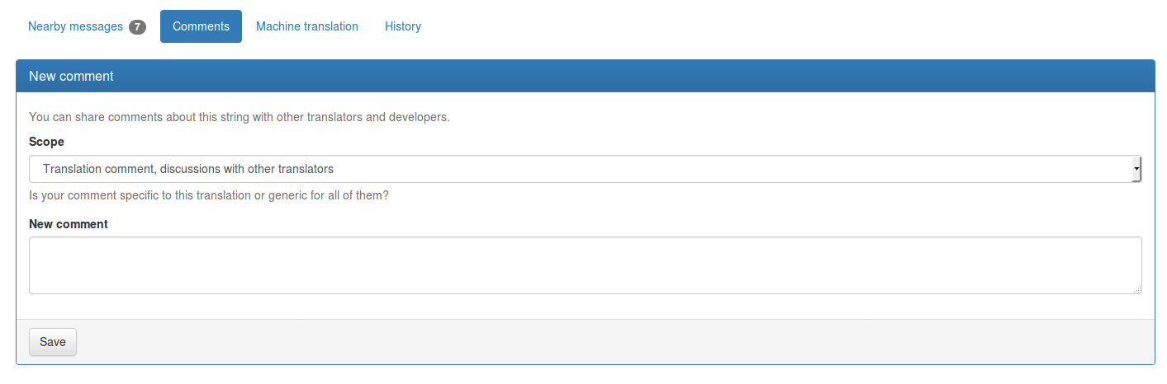Click 'discussions with other translators' in Scope field
Screen dimensions: 1167x384
(247, 169)
